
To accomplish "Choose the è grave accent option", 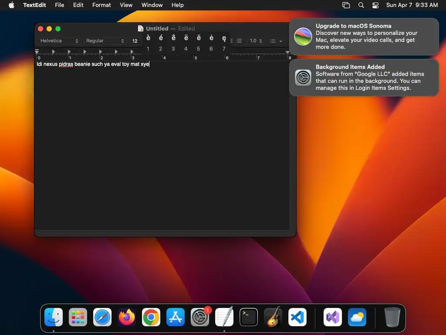I will coord(148,38).
